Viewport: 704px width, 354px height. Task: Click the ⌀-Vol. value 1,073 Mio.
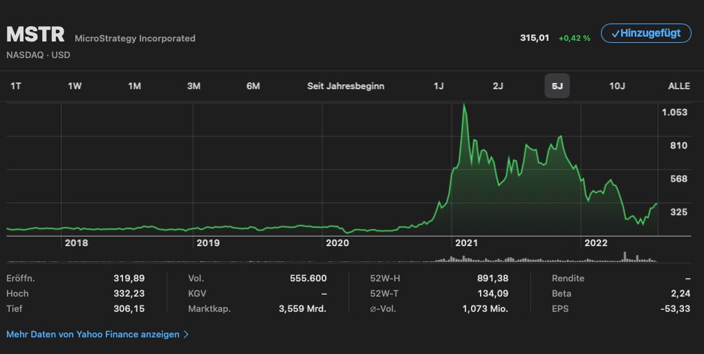485,308
